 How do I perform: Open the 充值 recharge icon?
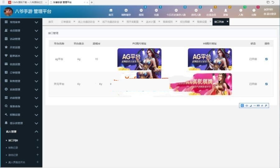(x=156, y=11)
